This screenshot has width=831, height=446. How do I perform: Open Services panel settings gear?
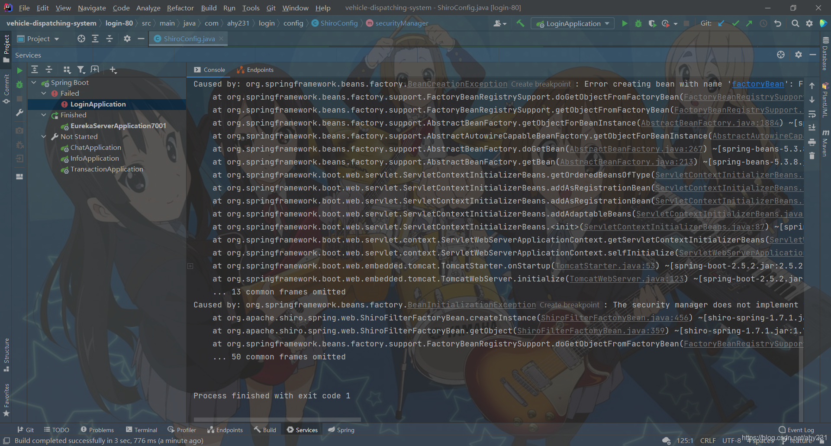(x=799, y=55)
